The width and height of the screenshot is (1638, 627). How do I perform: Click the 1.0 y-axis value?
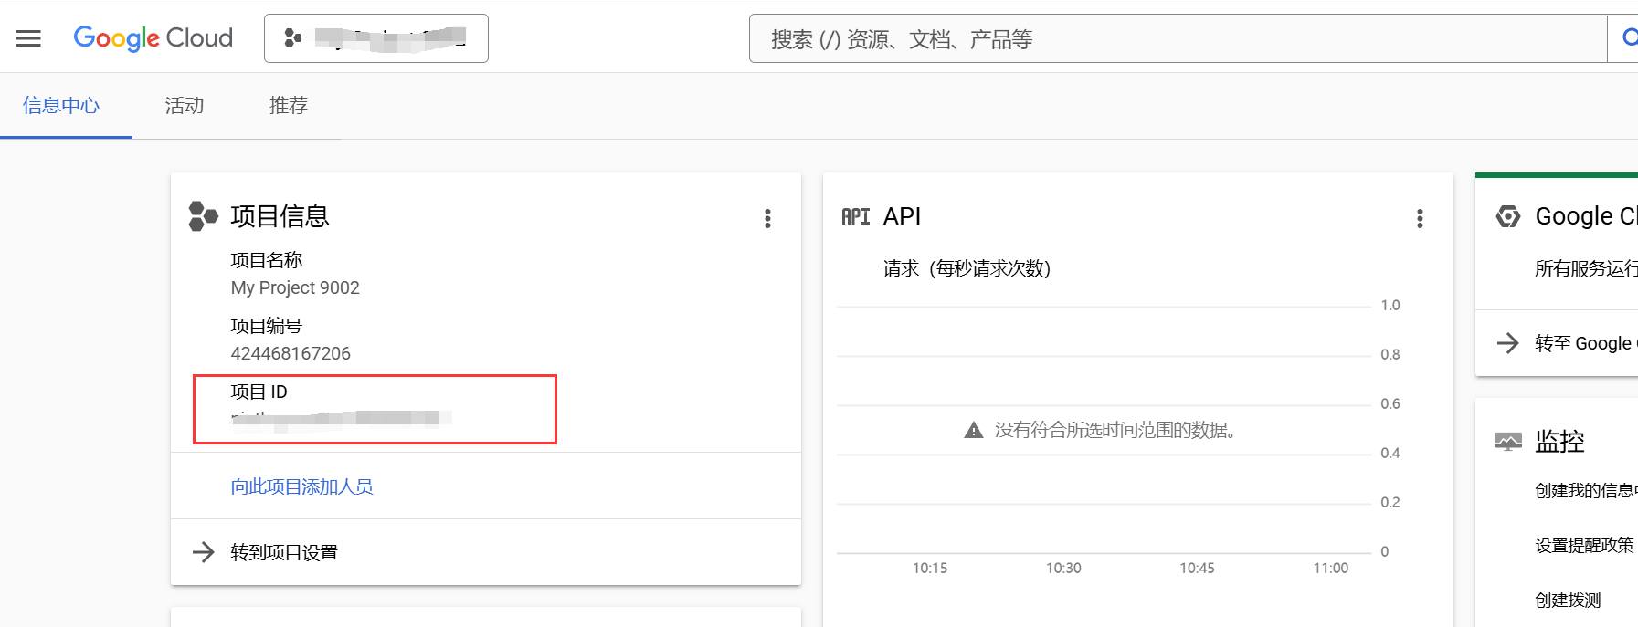click(1390, 305)
